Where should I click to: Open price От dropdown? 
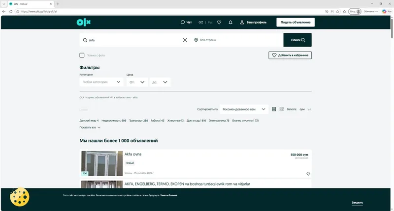pyautogui.click(x=137, y=82)
